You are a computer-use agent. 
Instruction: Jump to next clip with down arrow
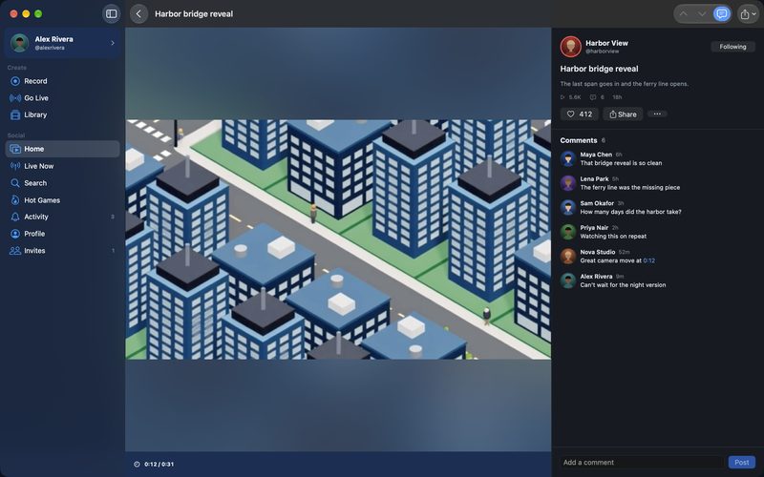702,13
